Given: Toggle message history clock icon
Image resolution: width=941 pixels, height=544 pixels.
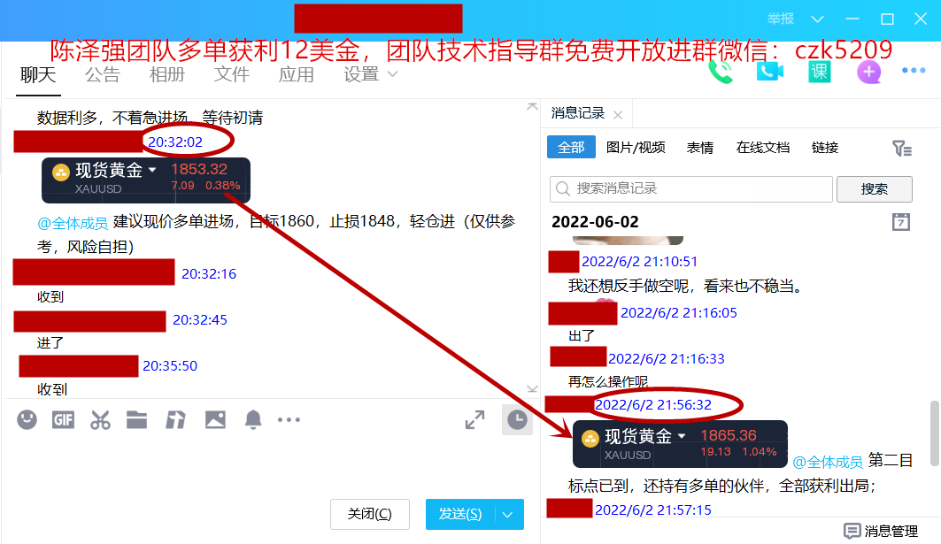Looking at the screenshot, I should [517, 420].
